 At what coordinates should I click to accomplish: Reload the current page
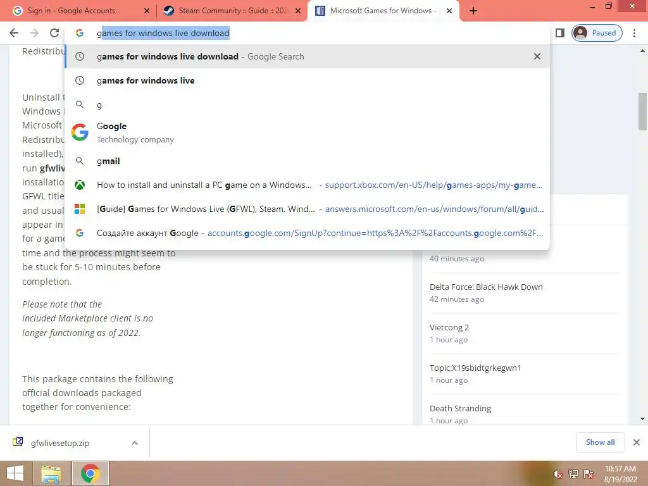[54, 33]
